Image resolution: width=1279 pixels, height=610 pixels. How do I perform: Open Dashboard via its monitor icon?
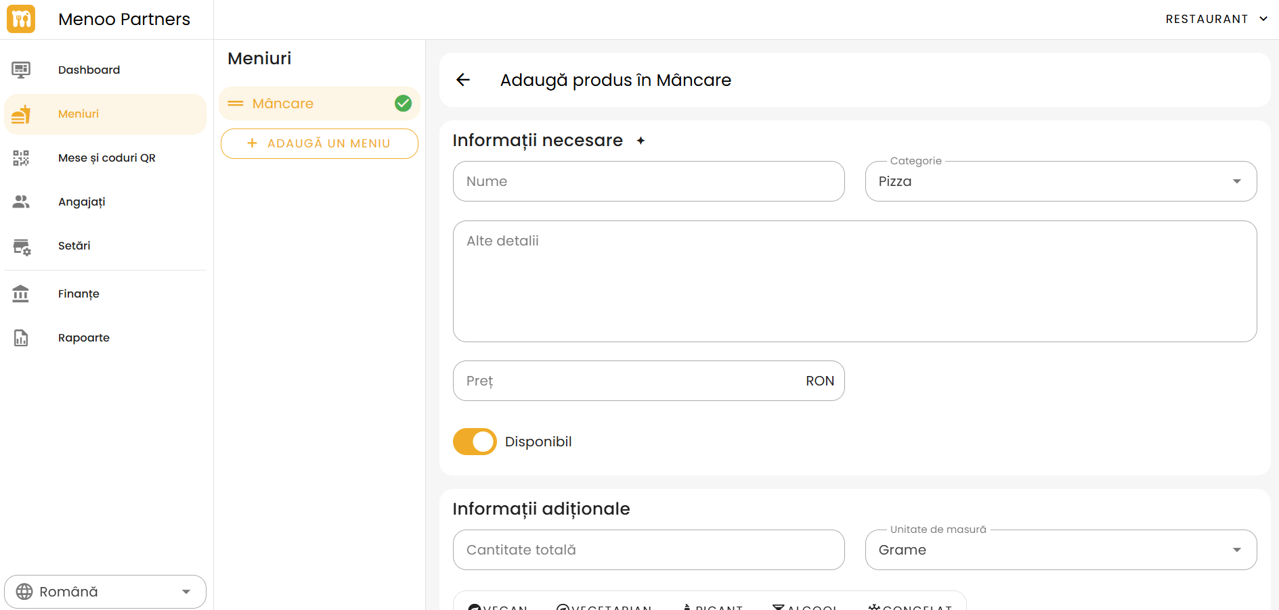pyautogui.click(x=21, y=70)
